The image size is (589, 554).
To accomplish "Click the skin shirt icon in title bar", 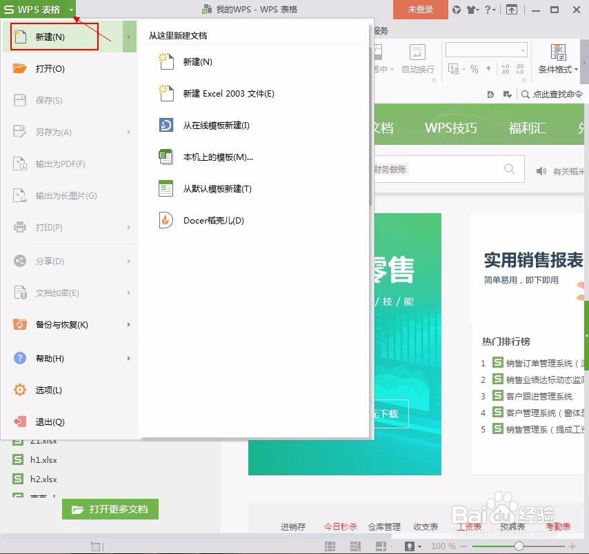I will [x=471, y=10].
